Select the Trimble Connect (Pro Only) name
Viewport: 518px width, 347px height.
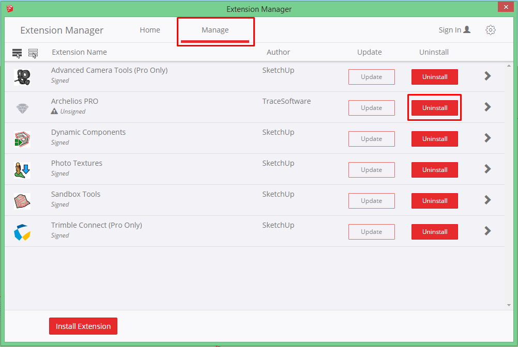(x=97, y=225)
